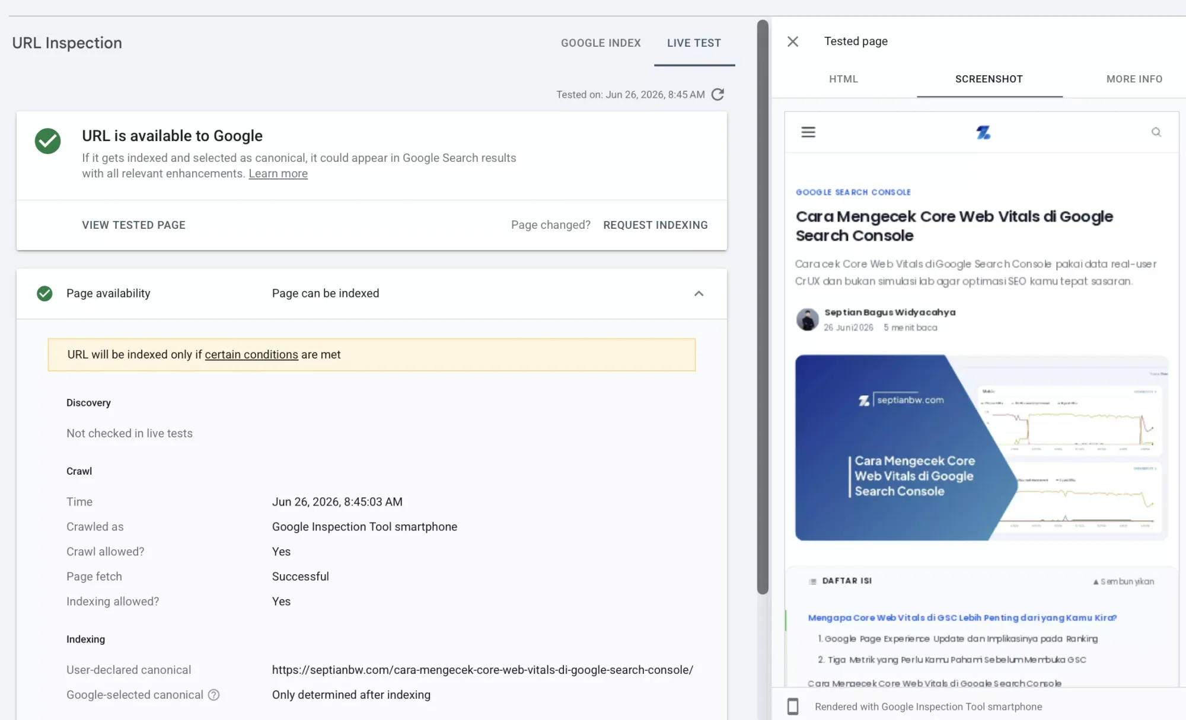Viewport: 1186px width, 720px height.
Task: Click 'Not checked in live tests' text
Action: 129,433
